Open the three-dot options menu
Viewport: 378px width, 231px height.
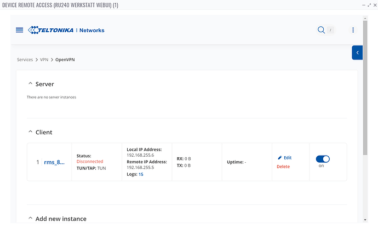tap(353, 30)
